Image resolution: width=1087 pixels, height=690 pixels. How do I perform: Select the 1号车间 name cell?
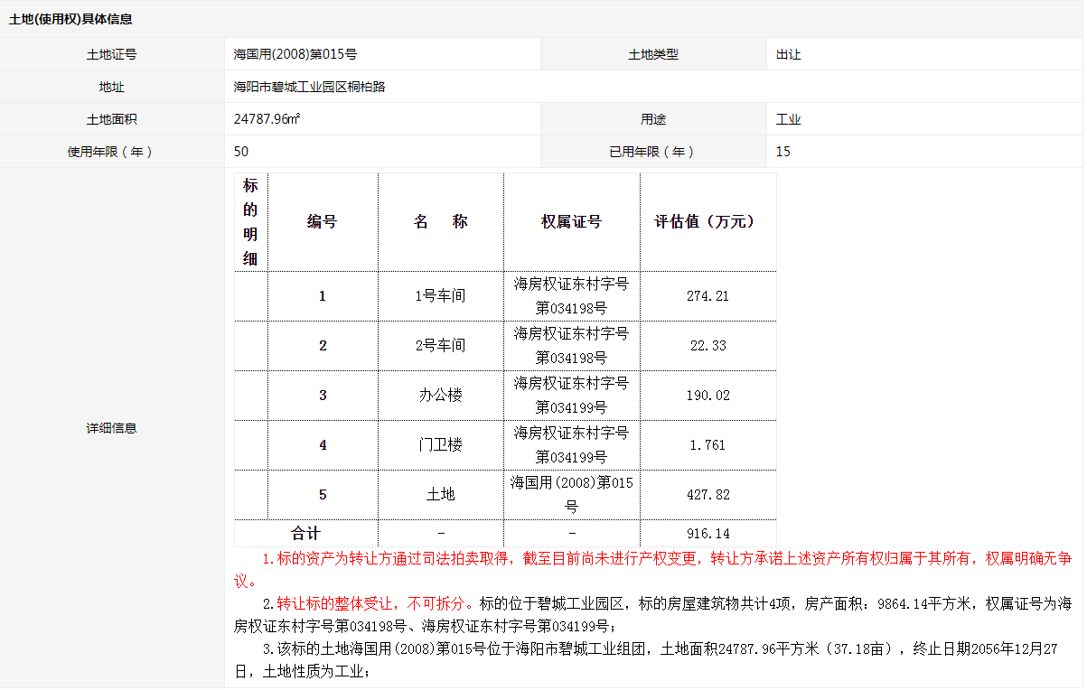coord(441,296)
